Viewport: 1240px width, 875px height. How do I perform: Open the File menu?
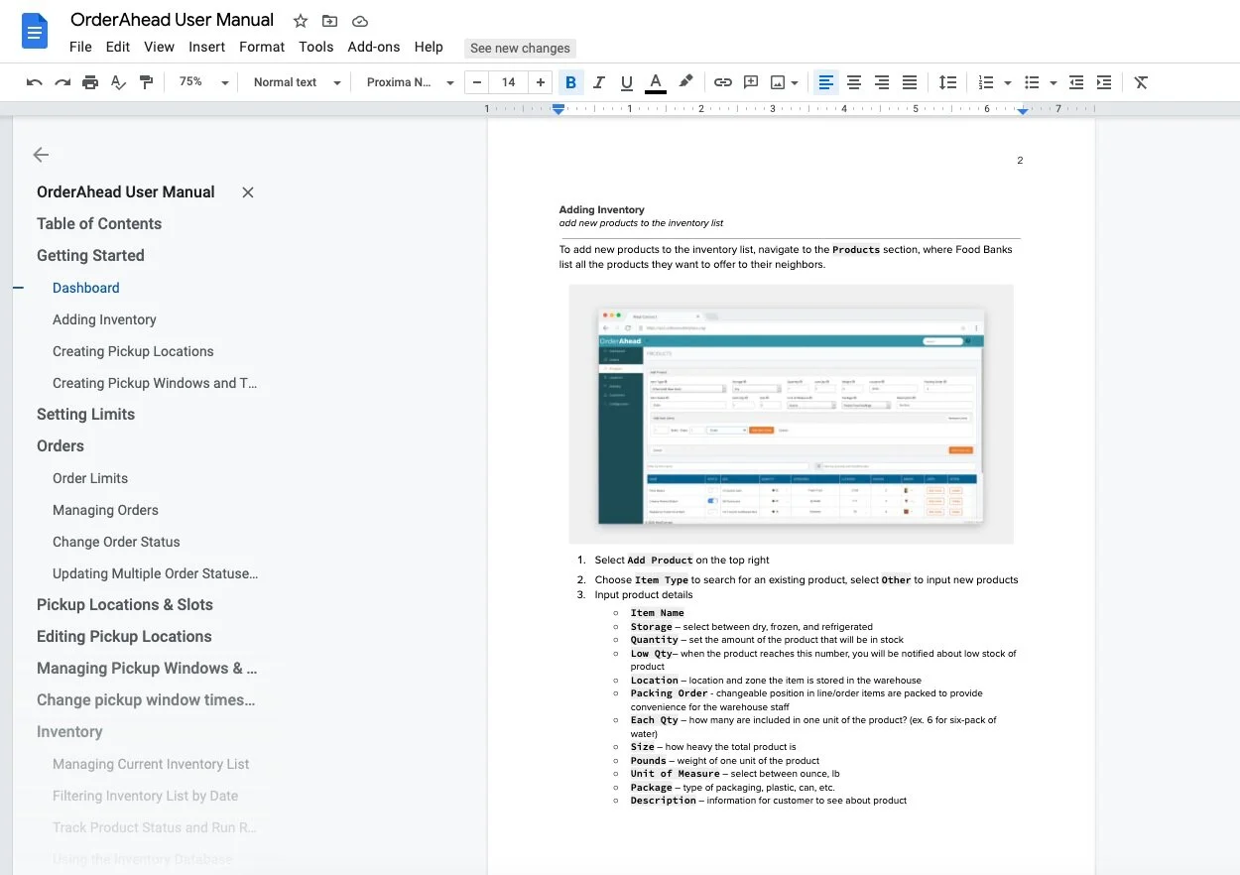click(80, 47)
